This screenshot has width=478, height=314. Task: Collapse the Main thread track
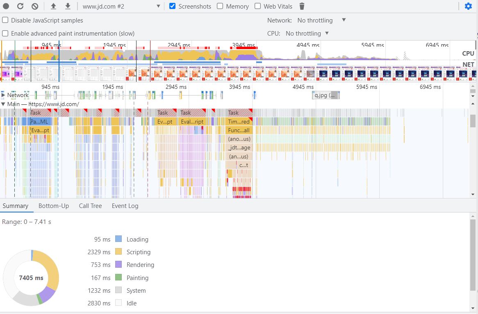[3, 104]
